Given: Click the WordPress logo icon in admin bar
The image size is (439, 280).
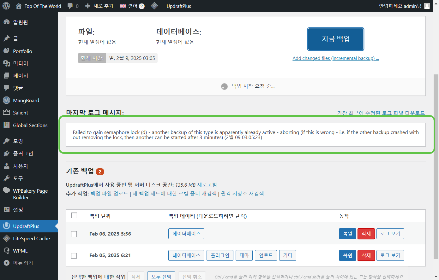Looking at the screenshot, I should [6, 6].
